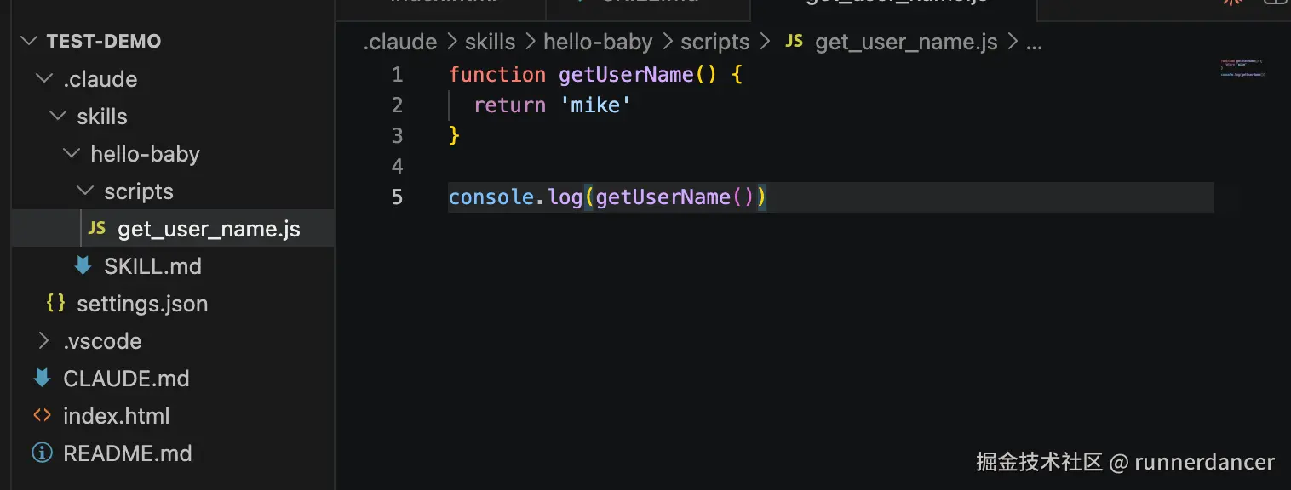Select the get_user_name.js editor tab
This screenshot has height=490, width=1291.
(x=894, y=7)
